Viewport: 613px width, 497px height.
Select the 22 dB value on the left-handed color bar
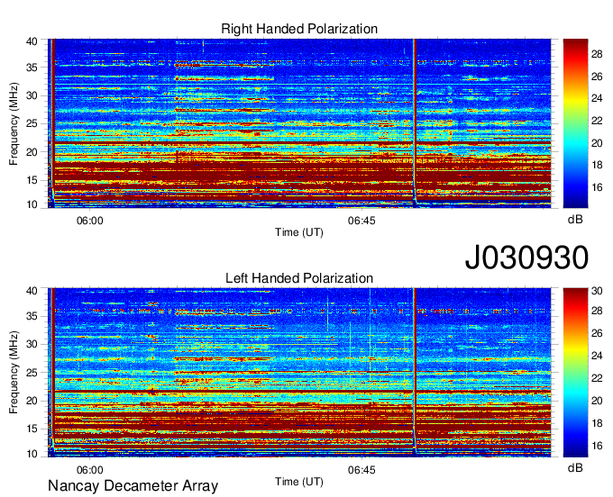pos(597,378)
